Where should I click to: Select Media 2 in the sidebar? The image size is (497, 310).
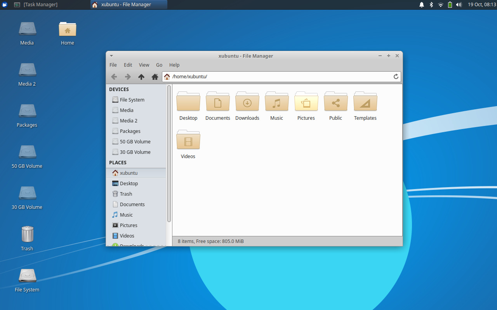[136, 121]
